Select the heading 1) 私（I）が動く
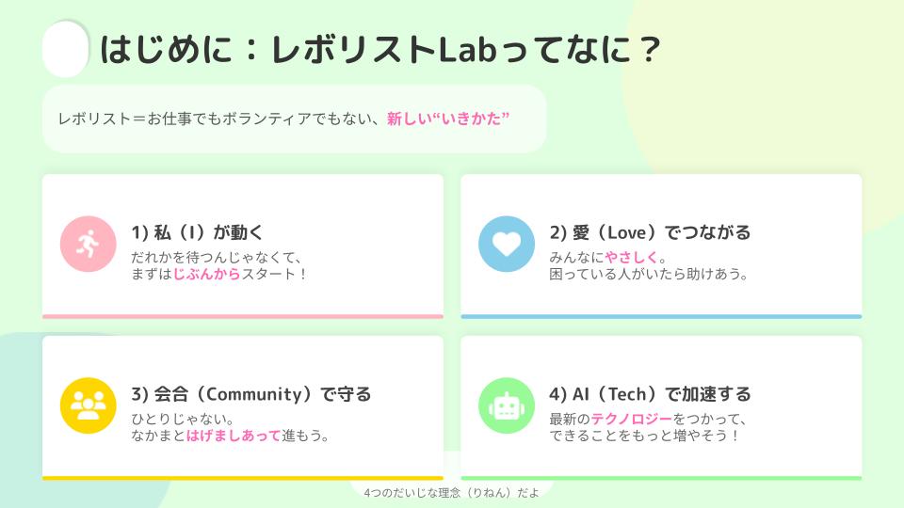This screenshot has height=508, width=904. pos(197,232)
